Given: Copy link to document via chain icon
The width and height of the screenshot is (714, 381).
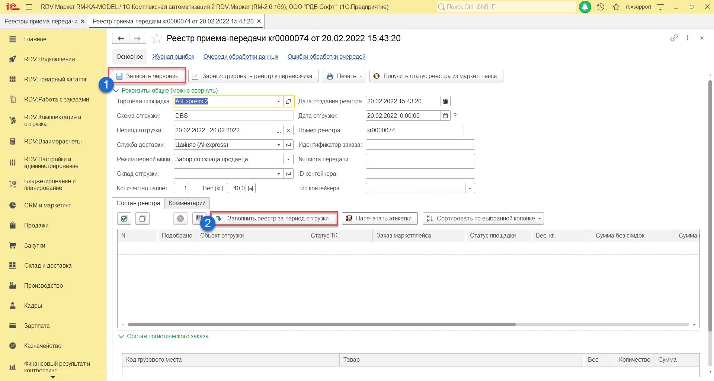Looking at the screenshot, I should (674, 38).
